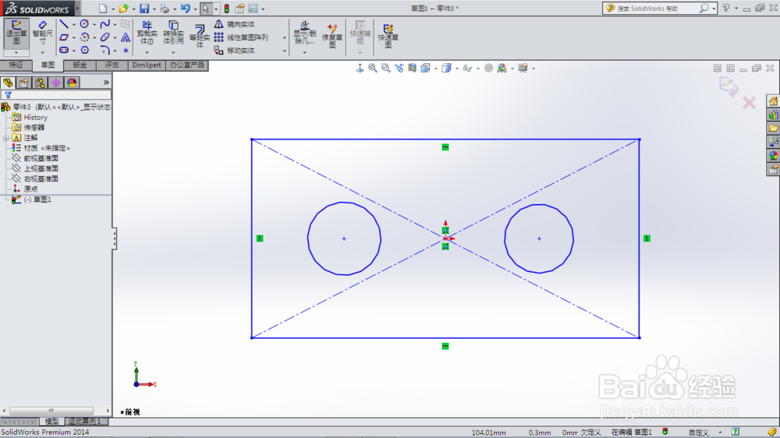780x438 pixels.
Task: Select the sketch Point tool
Action: point(126,50)
